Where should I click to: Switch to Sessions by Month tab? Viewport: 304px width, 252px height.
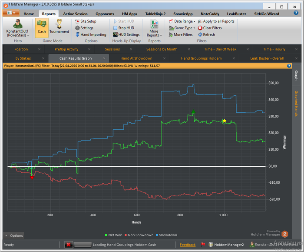(162, 49)
